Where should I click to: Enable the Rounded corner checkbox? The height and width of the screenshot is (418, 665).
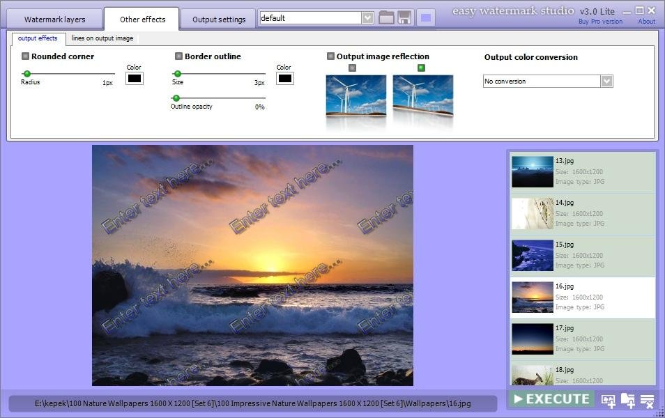tap(26, 56)
